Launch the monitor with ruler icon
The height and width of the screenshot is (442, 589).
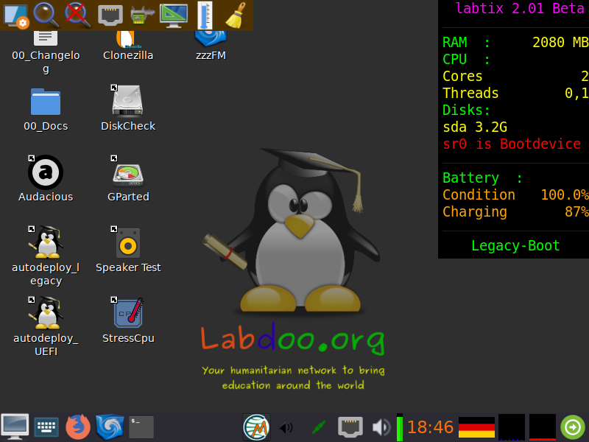(x=174, y=15)
